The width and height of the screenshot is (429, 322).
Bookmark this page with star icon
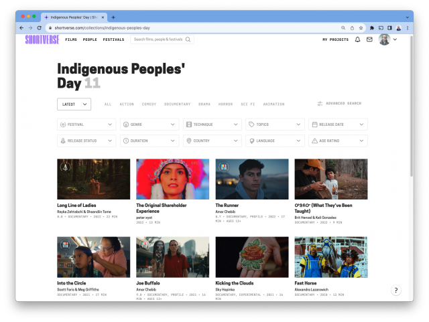361,28
